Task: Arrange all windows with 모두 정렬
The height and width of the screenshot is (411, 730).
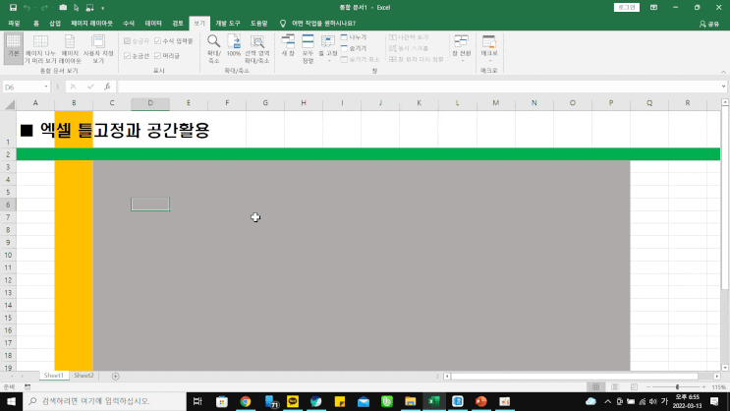Action: [308, 48]
